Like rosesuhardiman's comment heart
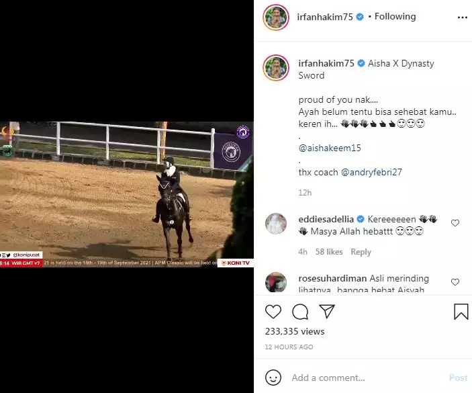Screen dimensions: 472x393 coord(455,282)
